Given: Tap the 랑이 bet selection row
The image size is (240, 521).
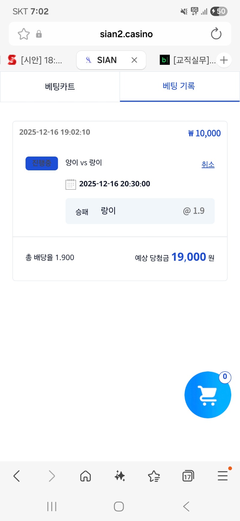Looking at the screenshot, I should 140,211.
